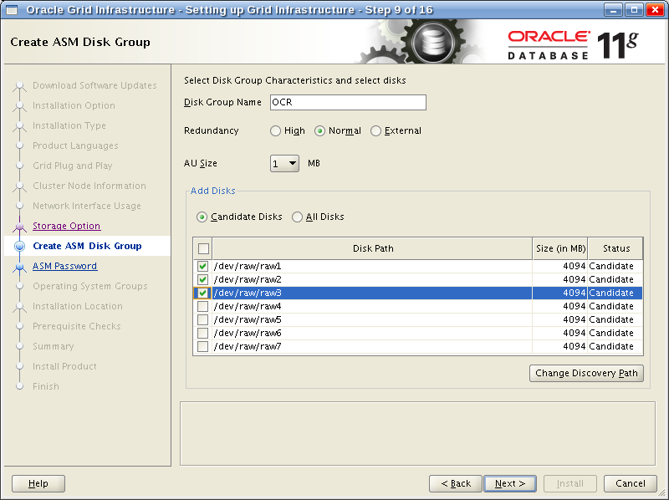Check the /dev/raw/raw6 disk checkbox

click(x=202, y=333)
